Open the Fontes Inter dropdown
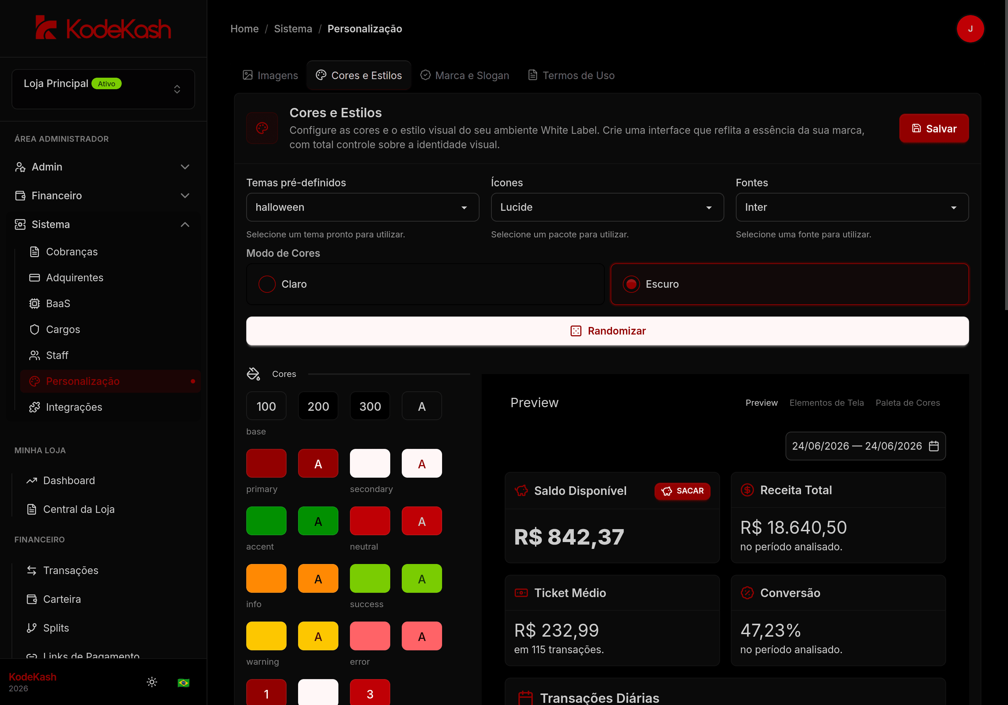The image size is (1008, 705). click(x=852, y=207)
